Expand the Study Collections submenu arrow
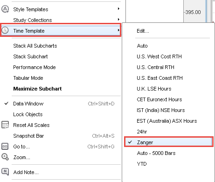This screenshot has width=215, height=182. pyautogui.click(x=118, y=20)
